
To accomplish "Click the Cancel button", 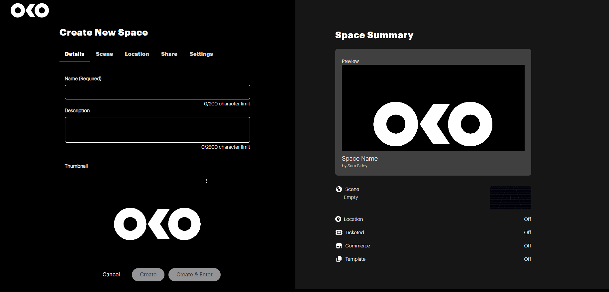I will click(111, 274).
